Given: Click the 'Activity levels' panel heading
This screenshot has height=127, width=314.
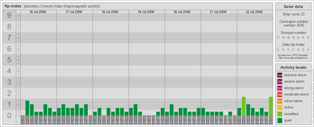Looking at the screenshot, I should point(293,67).
